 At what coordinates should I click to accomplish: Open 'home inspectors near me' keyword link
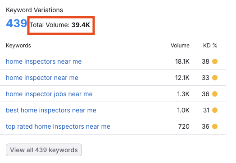[44, 61]
